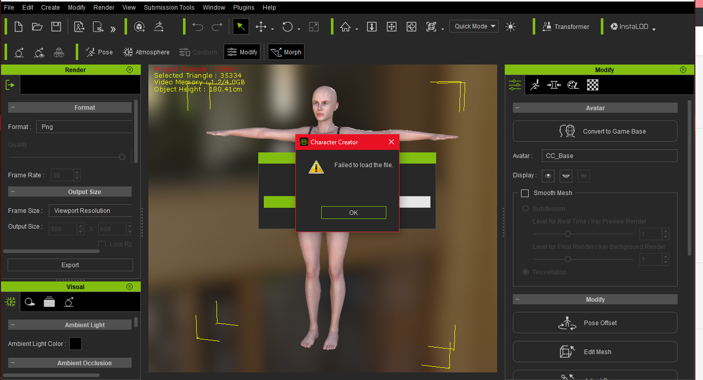This screenshot has height=380, width=703.
Task: Click the Export button in Render panel
Action: (70, 265)
